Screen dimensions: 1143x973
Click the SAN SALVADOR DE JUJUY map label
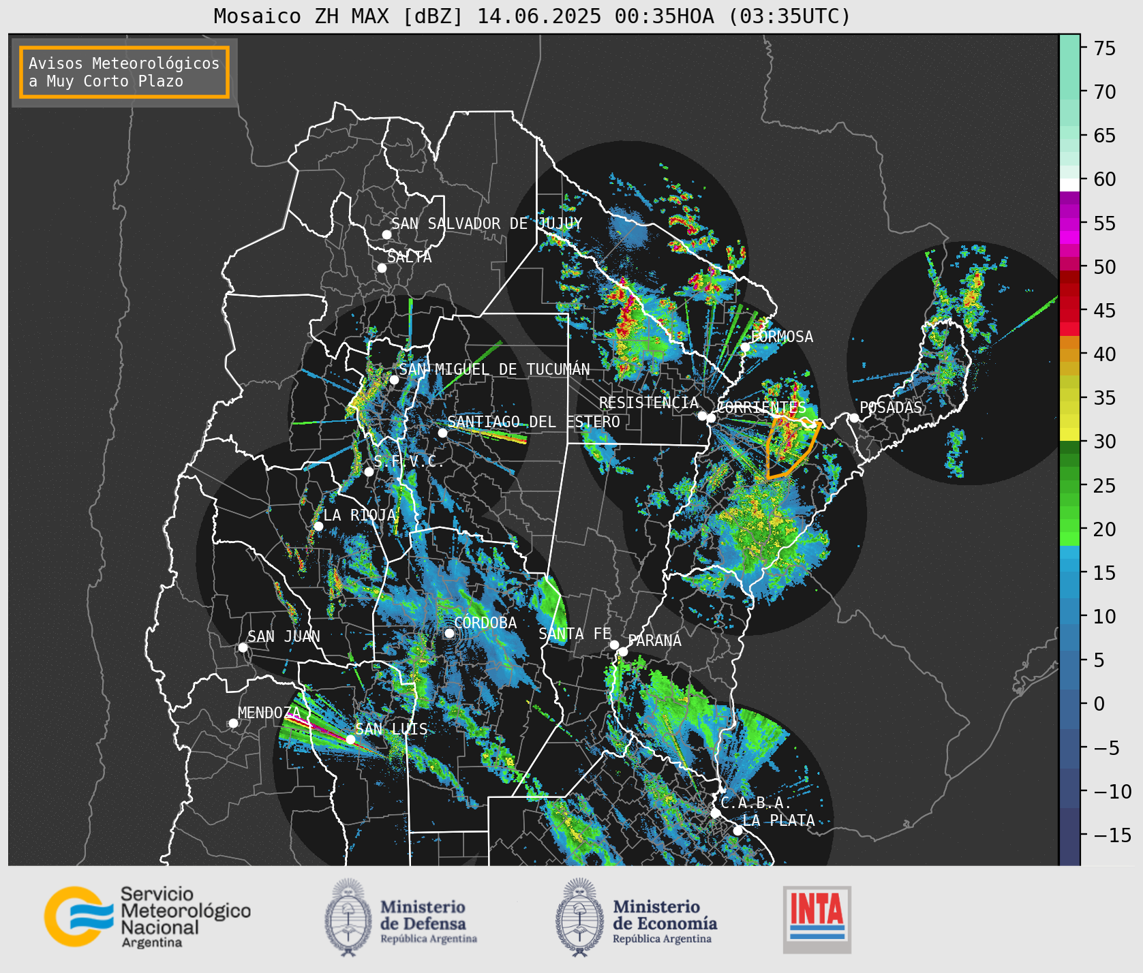[x=487, y=223]
